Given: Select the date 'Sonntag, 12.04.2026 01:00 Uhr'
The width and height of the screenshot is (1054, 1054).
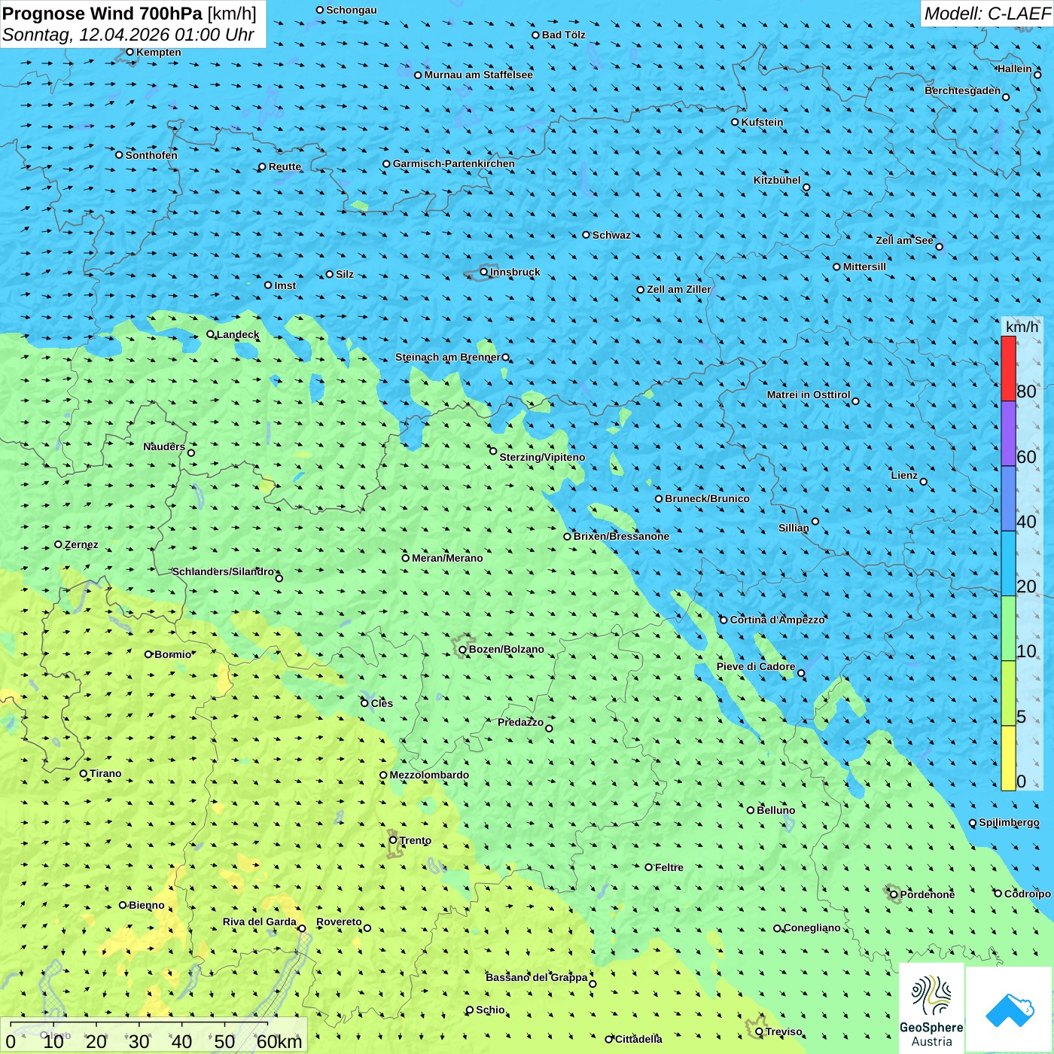Looking at the screenshot, I should 128,35.
